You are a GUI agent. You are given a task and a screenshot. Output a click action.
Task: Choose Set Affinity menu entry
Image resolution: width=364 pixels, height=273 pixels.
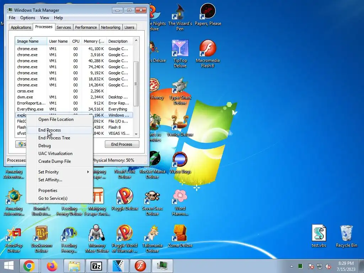[60, 180]
